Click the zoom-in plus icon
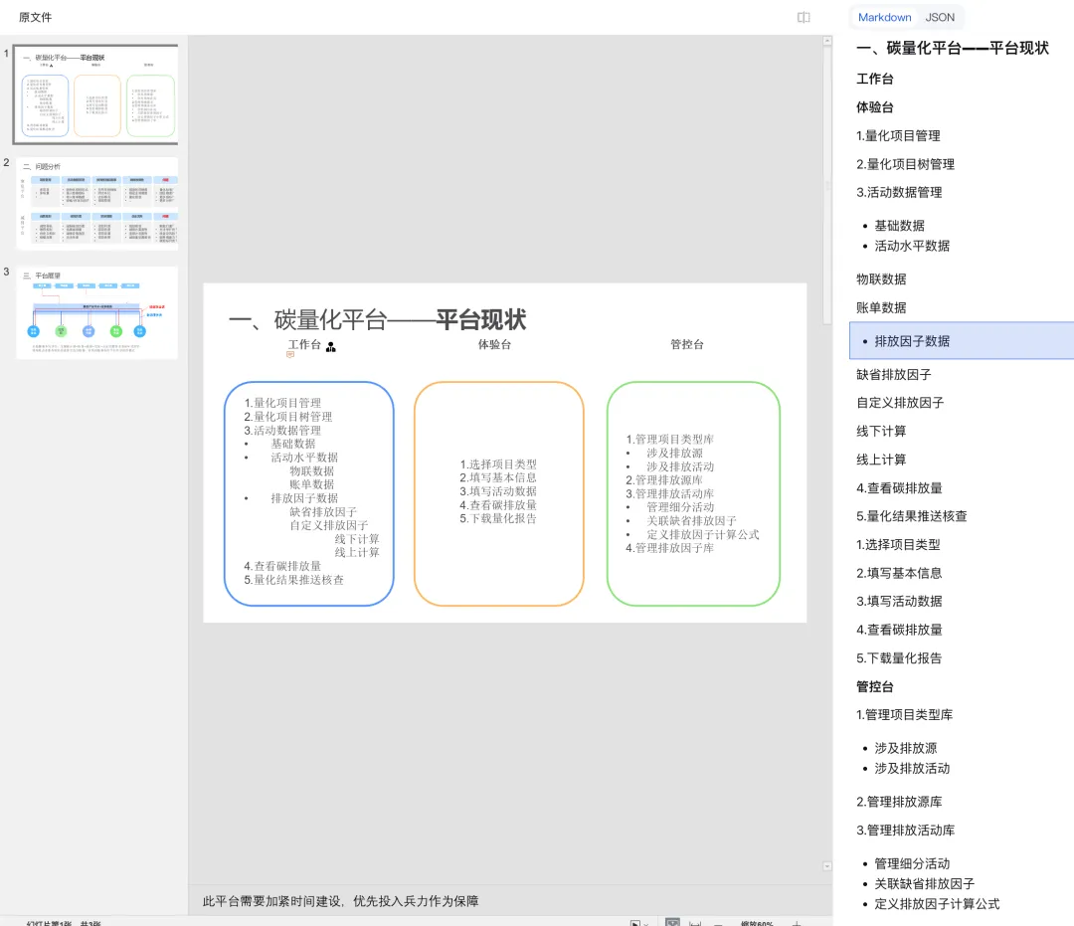 tap(797, 923)
